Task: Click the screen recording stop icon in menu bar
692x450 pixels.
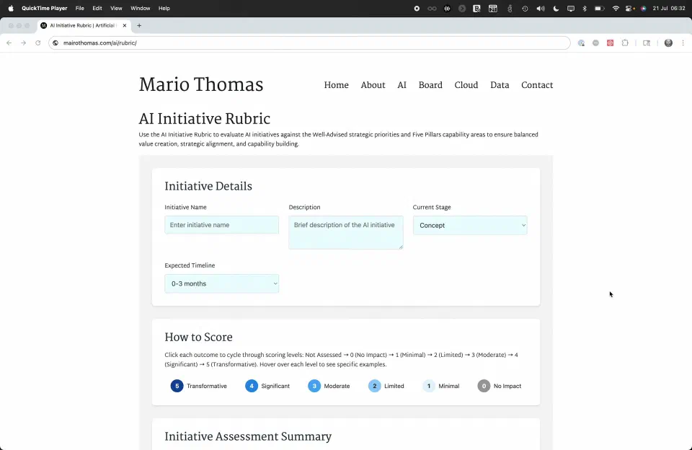Action: (x=417, y=9)
